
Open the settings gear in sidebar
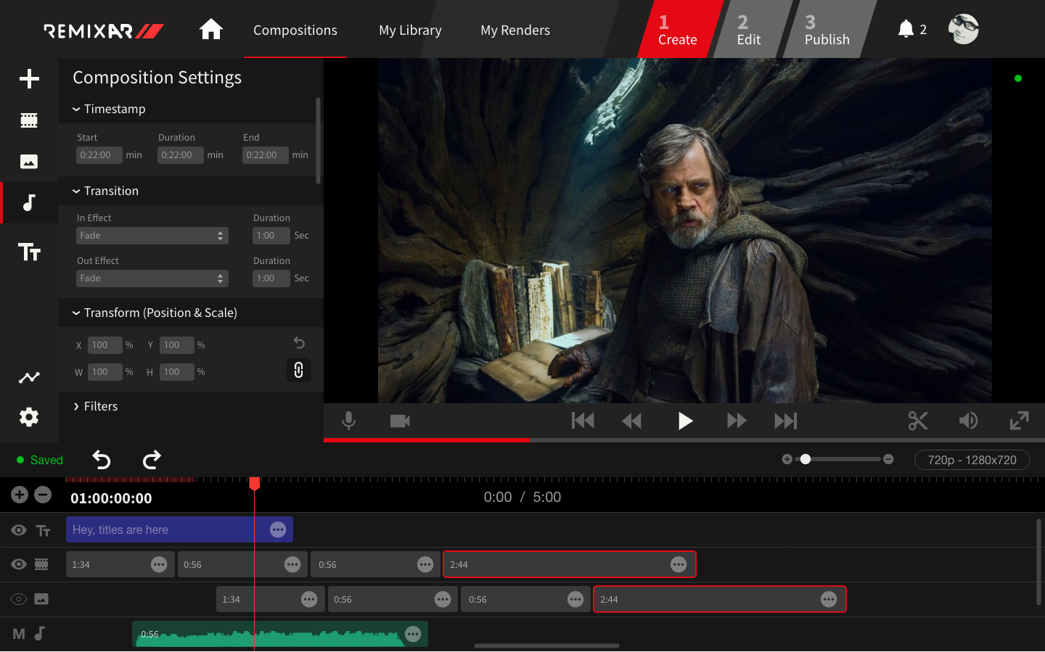29,417
